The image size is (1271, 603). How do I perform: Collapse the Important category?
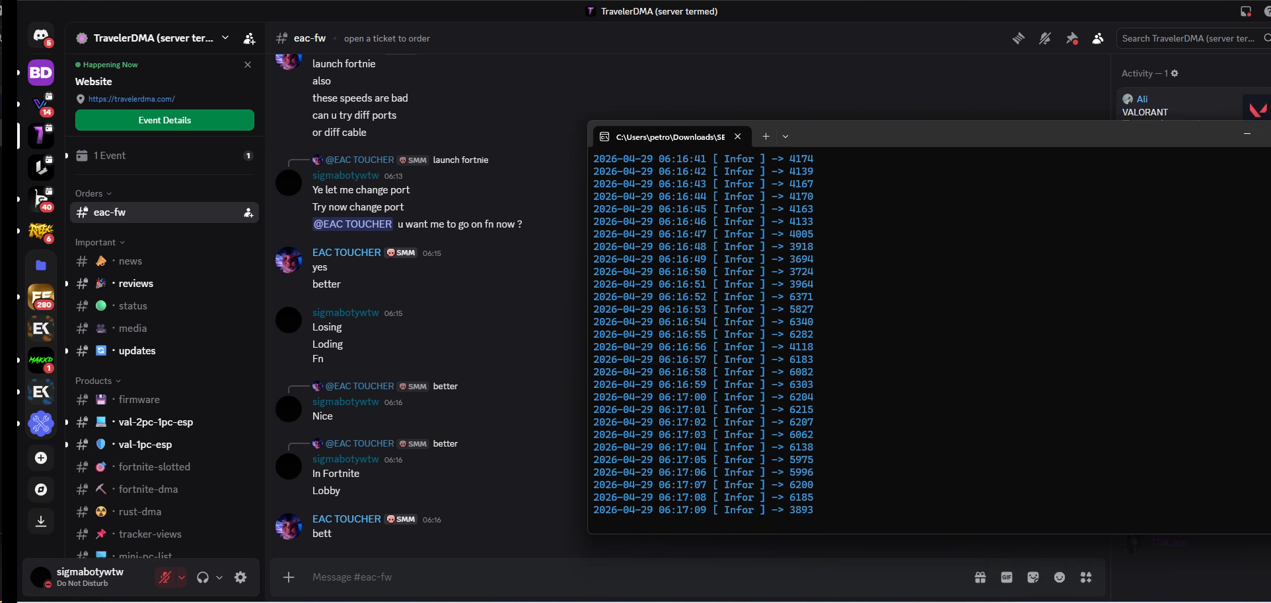coord(100,242)
